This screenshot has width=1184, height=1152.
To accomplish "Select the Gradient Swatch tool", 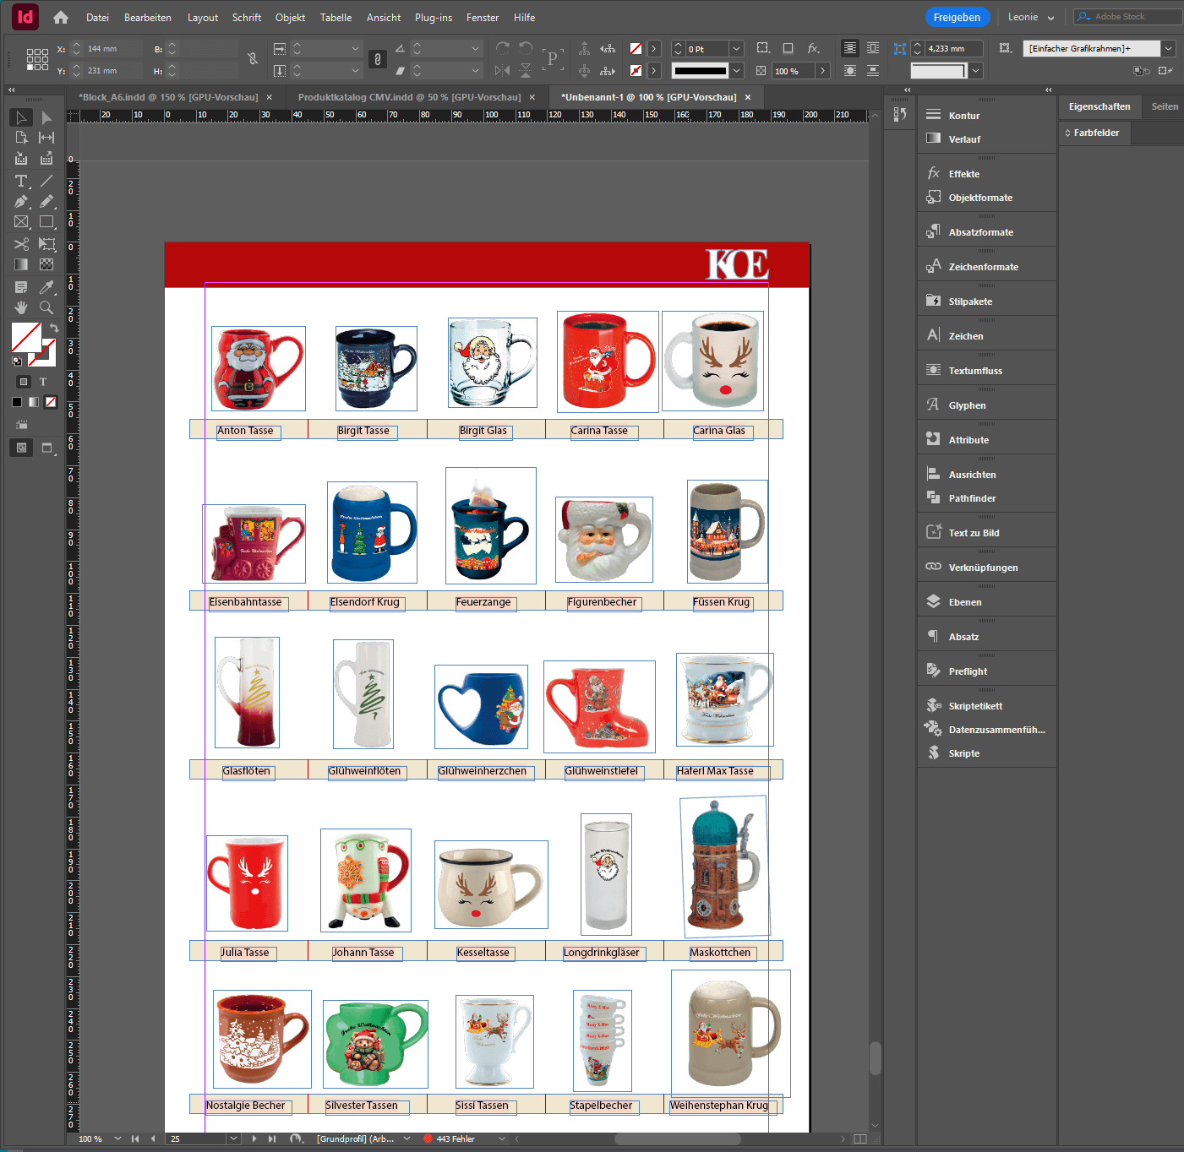I will point(21,264).
